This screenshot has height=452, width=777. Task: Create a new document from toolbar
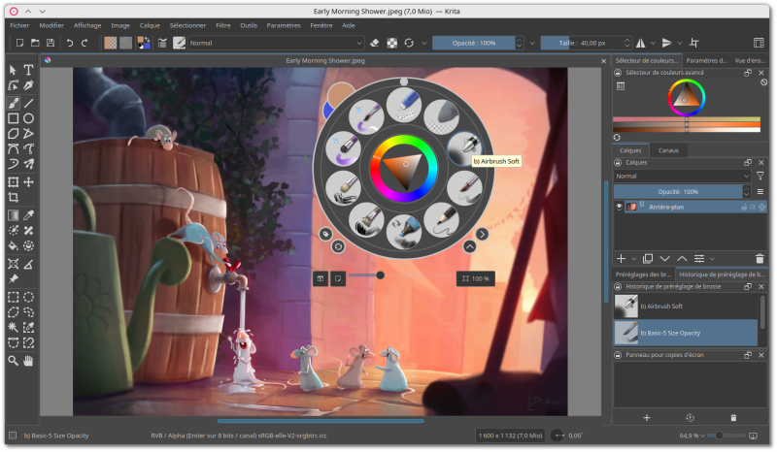(19, 43)
